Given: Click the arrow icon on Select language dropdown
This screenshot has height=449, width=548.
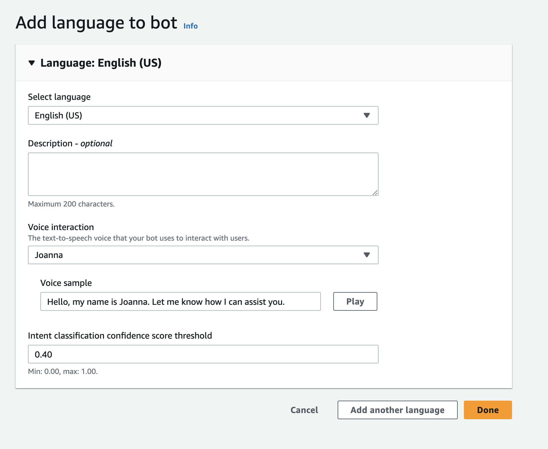Looking at the screenshot, I should point(366,115).
